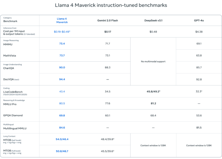Select the MMMU benchmark row label

pyautogui.click(x=8, y=44)
